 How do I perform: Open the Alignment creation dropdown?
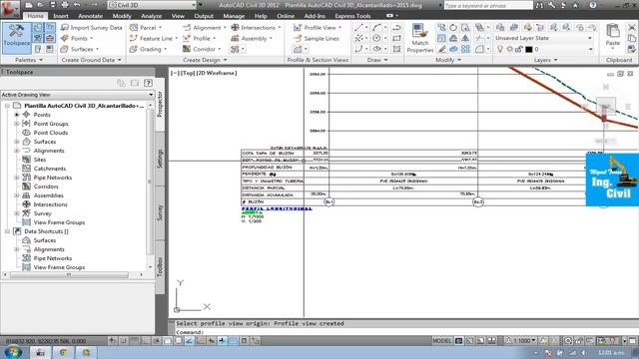[x=204, y=28]
